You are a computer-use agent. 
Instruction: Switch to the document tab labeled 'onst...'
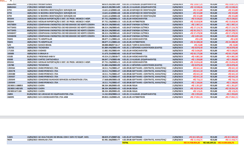pos(4,1)
